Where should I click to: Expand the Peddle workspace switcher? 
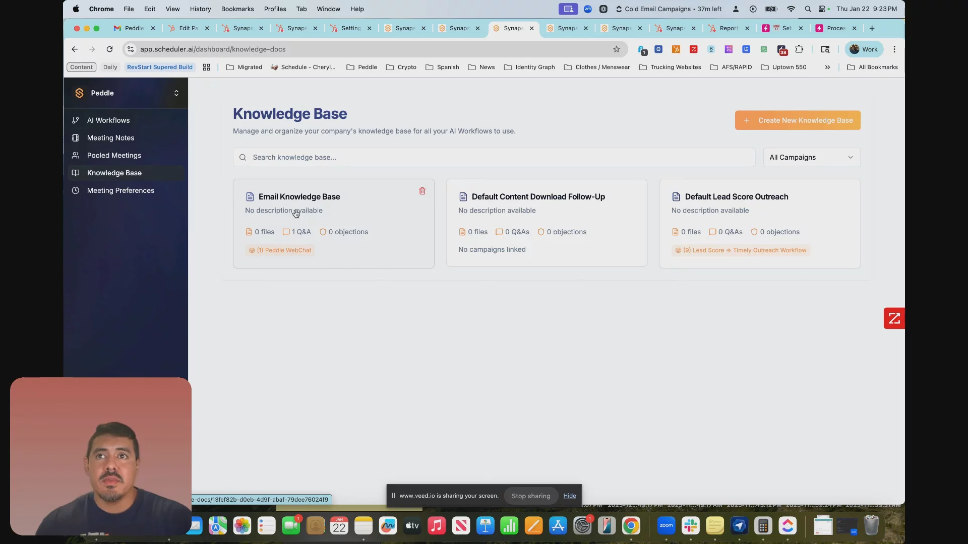click(x=176, y=93)
